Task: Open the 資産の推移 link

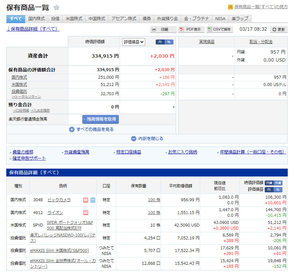Action: pyautogui.click(x=23, y=152)
